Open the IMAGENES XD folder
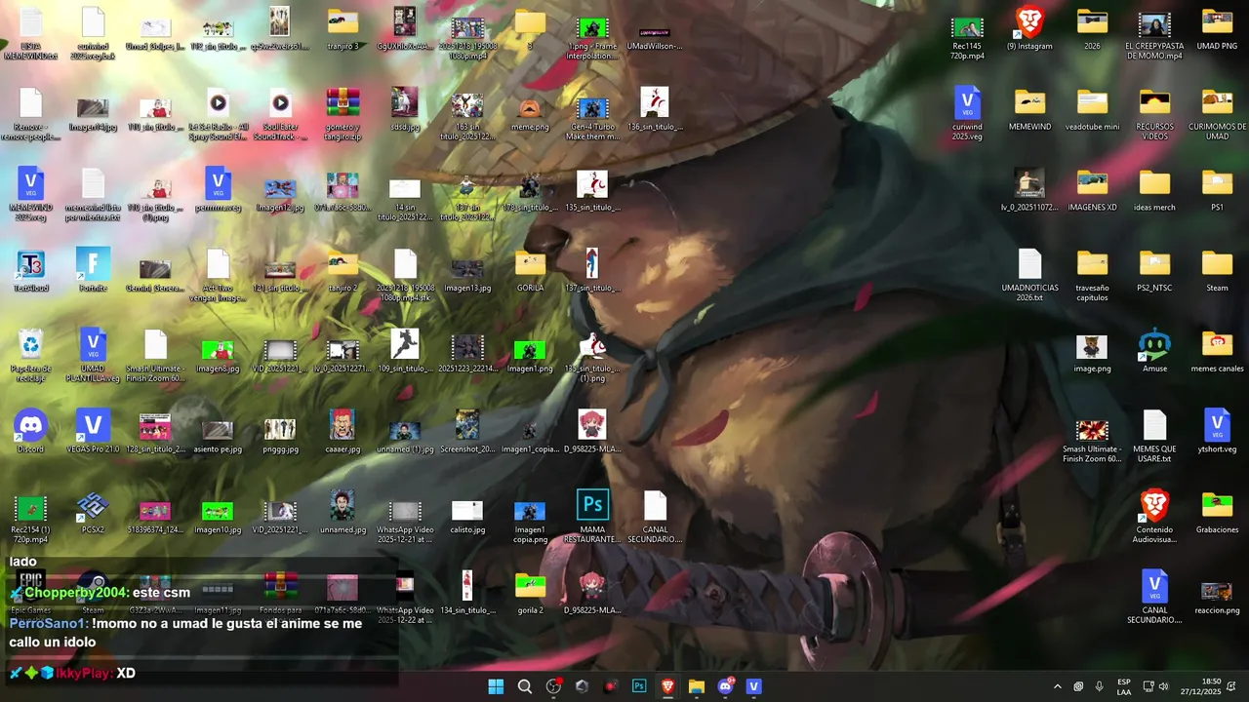The image size is (1249, 702). pyautogui.click(x=1092, y=190)
